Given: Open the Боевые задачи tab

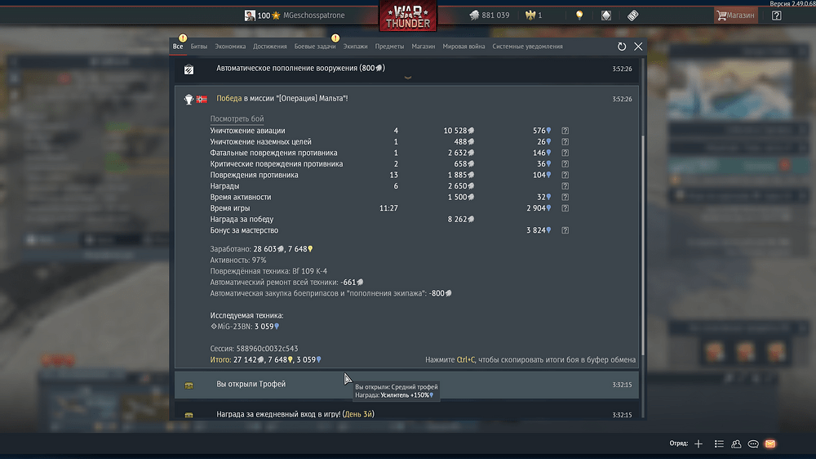Looking at the screenshot, I should point(315,47).
